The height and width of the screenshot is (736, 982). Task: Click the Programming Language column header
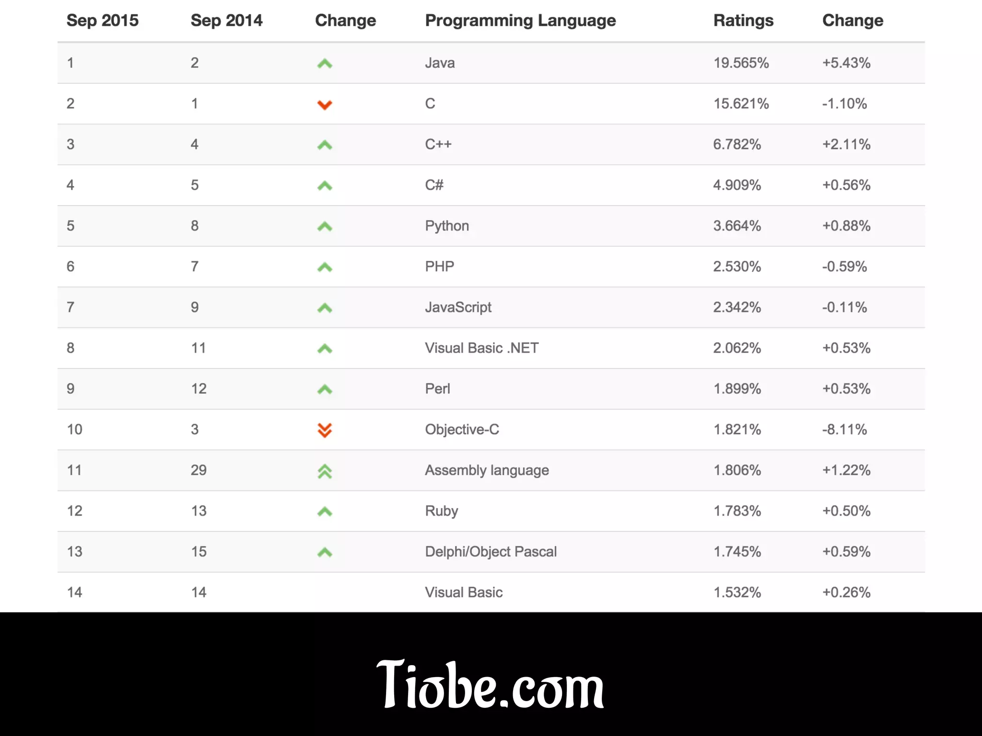[520, 21]
